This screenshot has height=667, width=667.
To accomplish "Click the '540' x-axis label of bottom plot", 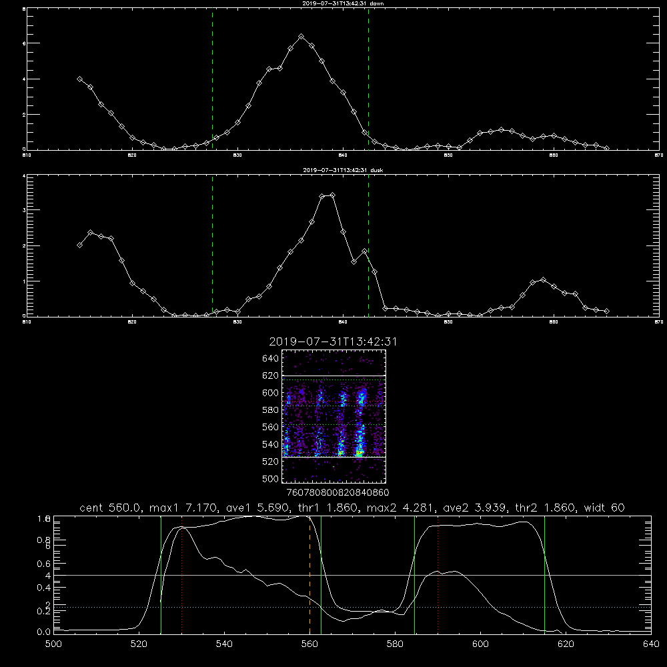I will (224, 644).
